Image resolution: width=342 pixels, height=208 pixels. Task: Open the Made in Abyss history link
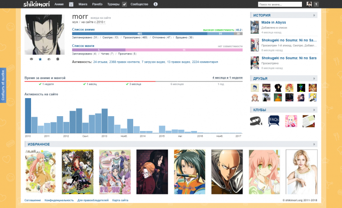click(x=273, y=22)
